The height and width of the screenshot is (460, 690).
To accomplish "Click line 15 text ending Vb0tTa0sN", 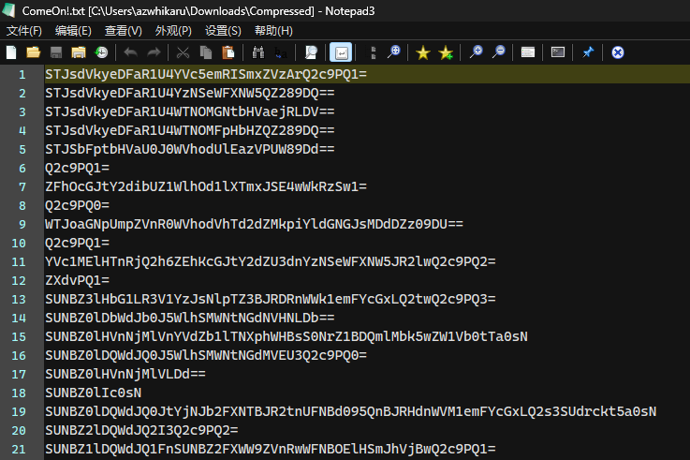I will coord(286,336).
